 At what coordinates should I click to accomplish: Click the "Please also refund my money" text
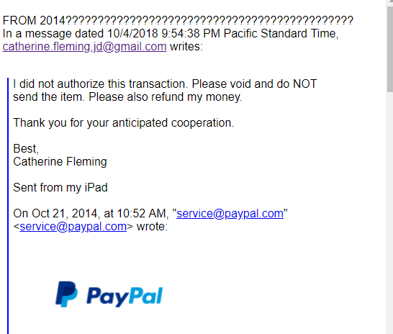point(166,97)
